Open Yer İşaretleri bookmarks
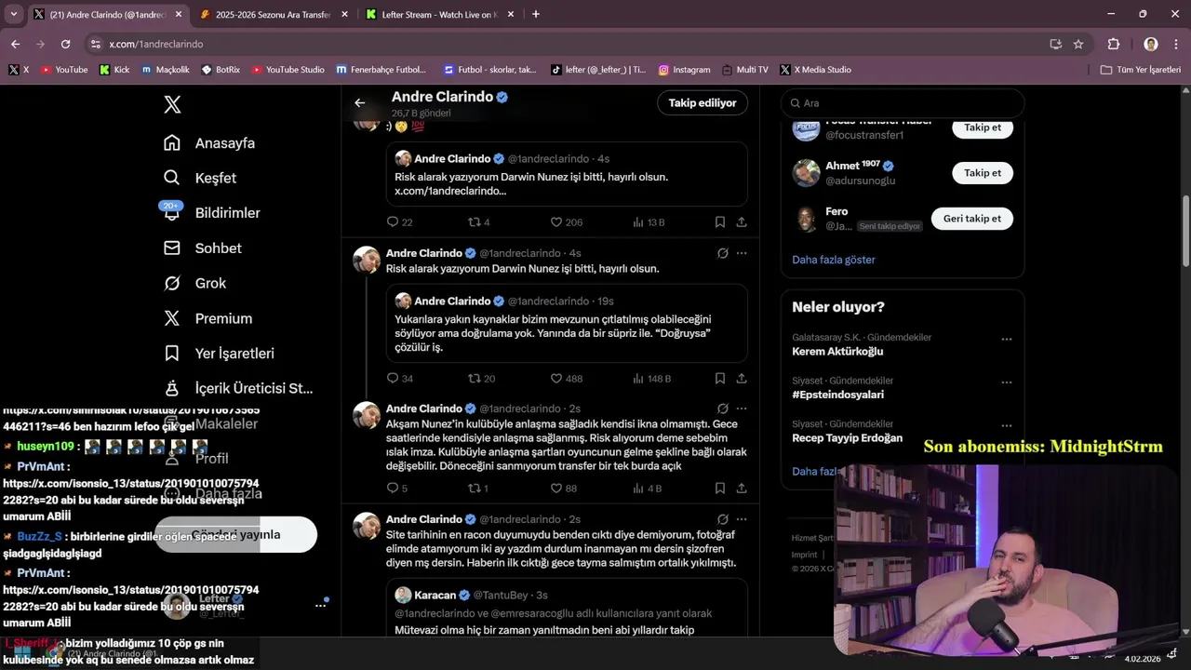Screen dimensions: 1191x670 [220, 354]
